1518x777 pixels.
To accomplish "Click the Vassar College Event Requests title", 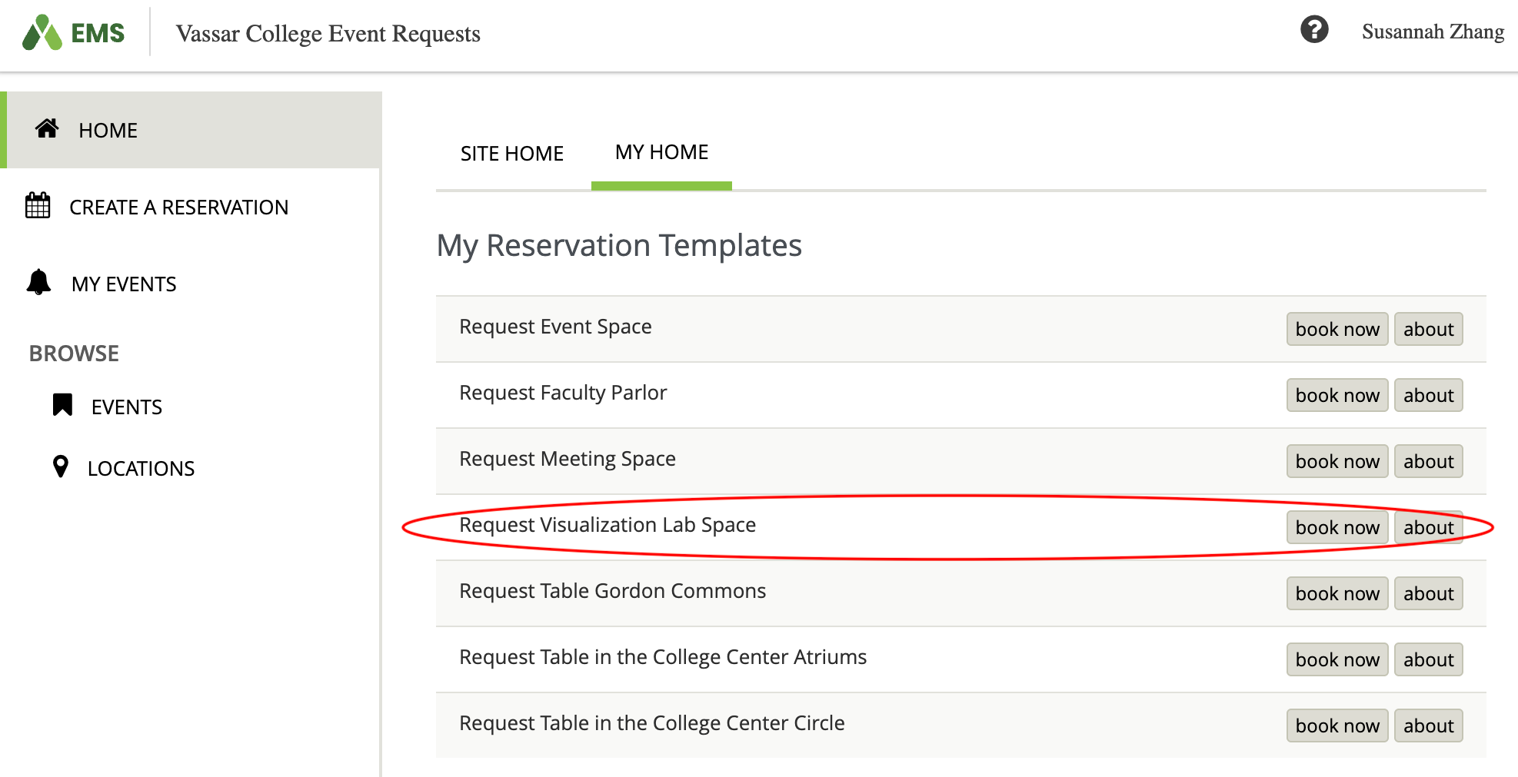I will pos(328,34).
